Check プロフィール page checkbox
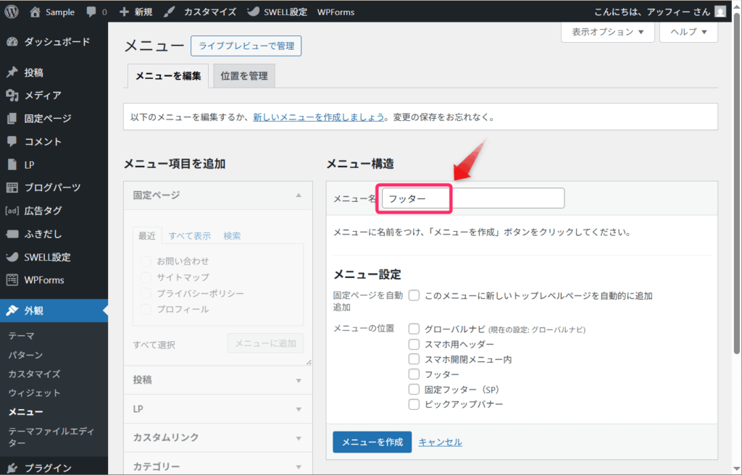 pos(146,309)
